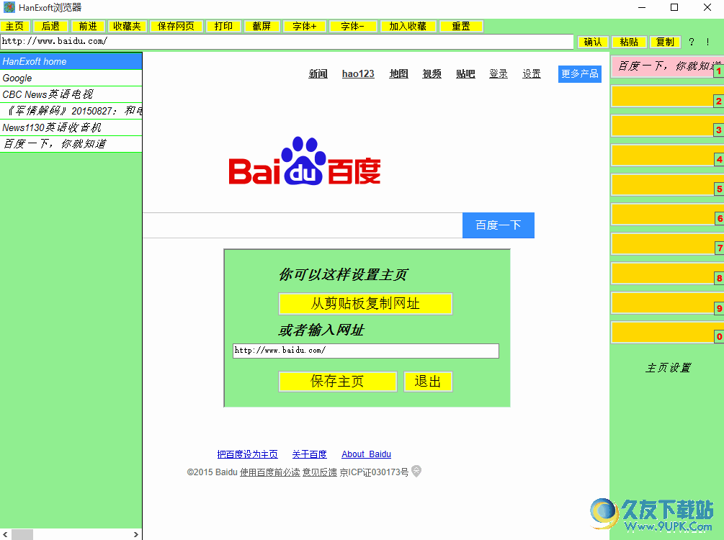Select tab slot number 9
Screen dimensions: 724x540
667,303
